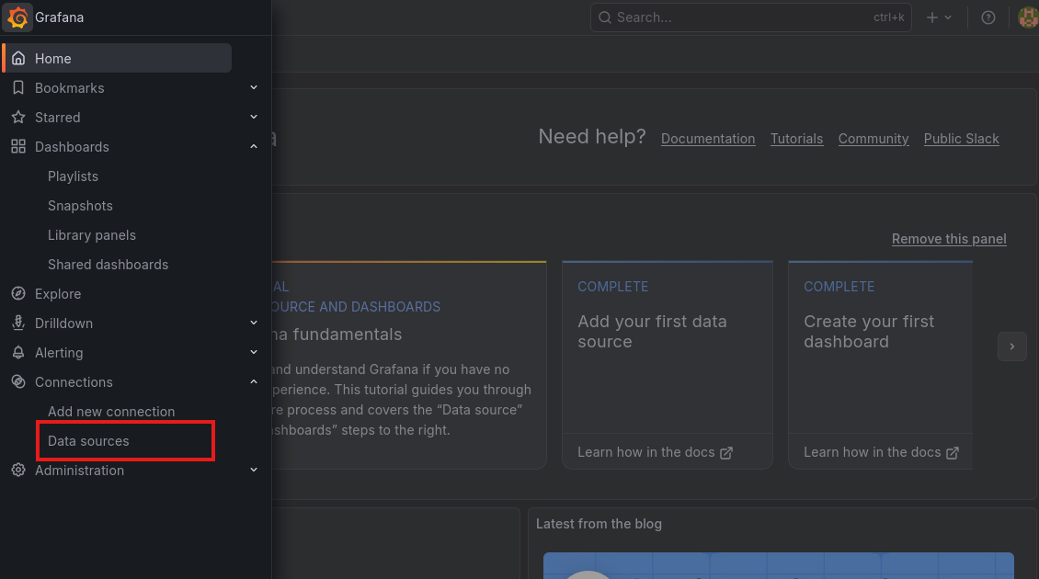
Task: Click the Add your first data source card
Action: [668, 364]
